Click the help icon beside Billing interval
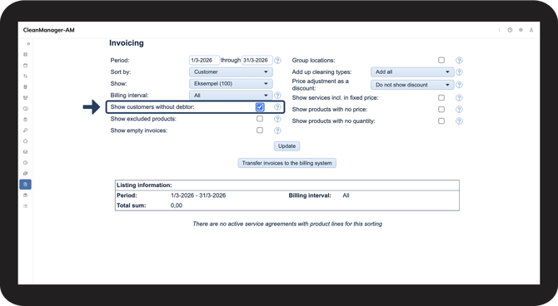This screenshot has height=306, width=558. click(x=277, y=96)
